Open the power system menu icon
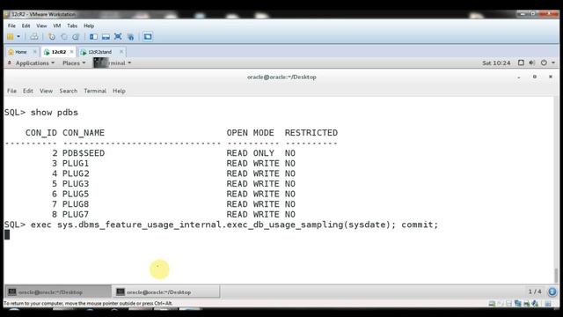The height and width of the screenshot is (317, 563). 544,63
